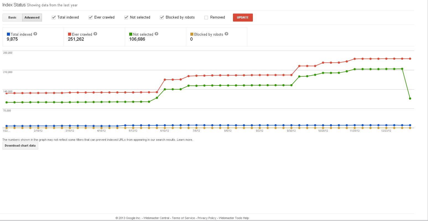Click red Ever crawled legend square
Viewport: 428px width, 221px height.
point(69,34)
